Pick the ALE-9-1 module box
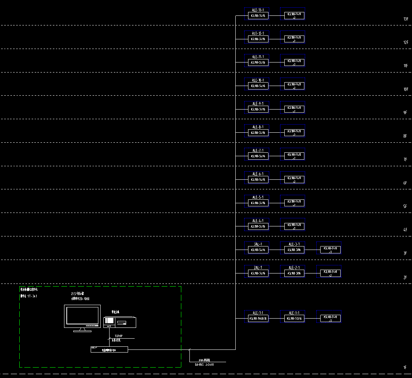412x378 pixels. [x=258, y=109]
